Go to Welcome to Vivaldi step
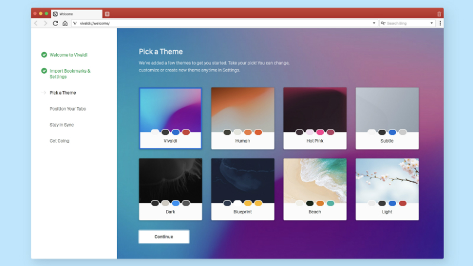 pyautogui.click(x=69, y=55)
